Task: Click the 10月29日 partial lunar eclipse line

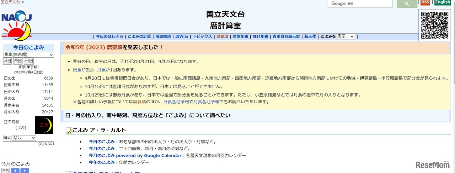Action: click(223, 95)
